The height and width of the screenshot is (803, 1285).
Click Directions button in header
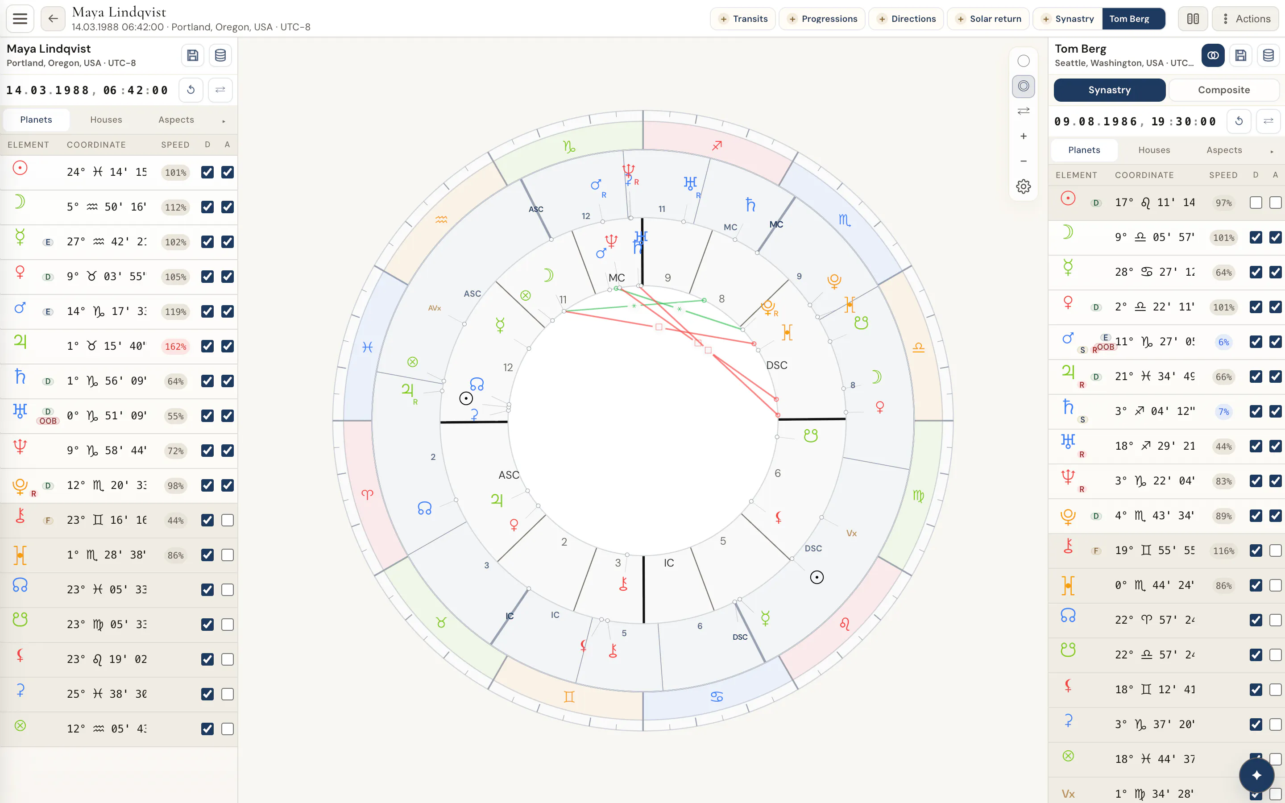click(x=906, y=19)
